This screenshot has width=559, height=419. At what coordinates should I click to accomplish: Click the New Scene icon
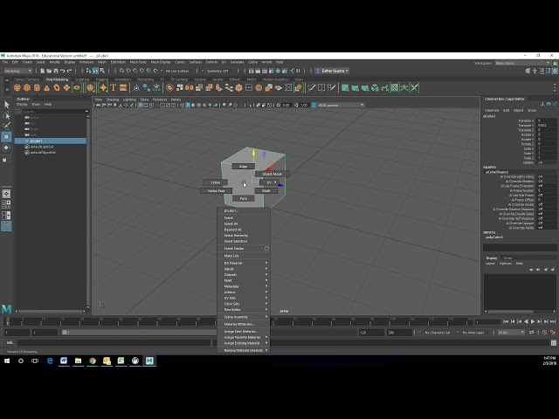(42, 71)
